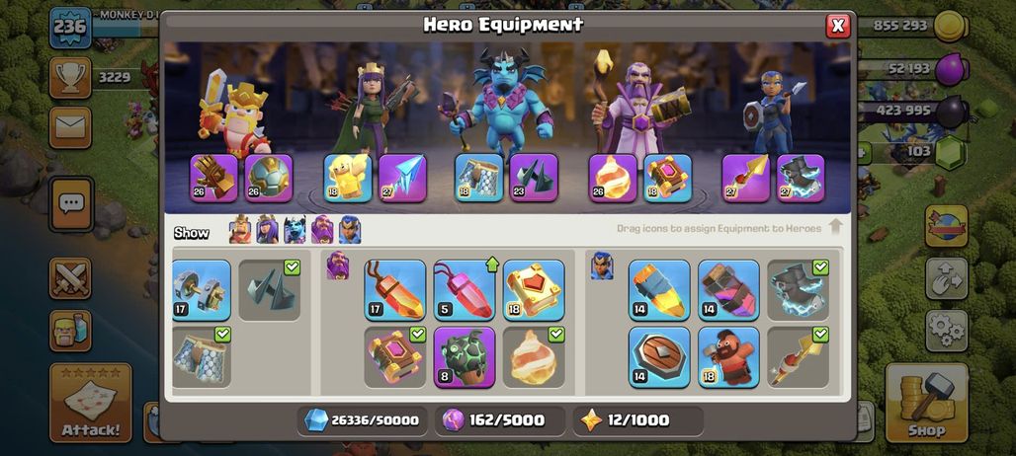
Task: Close the Hero Equipment window
Action: 838,26
